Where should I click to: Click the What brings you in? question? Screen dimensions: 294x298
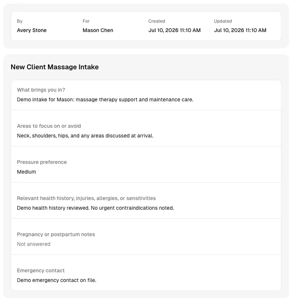click(41, 90)
